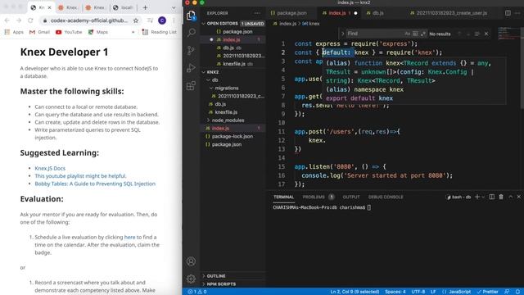Click the Prettier status bar item
Screen dimensions: 524x295
(x=488, y=292)
